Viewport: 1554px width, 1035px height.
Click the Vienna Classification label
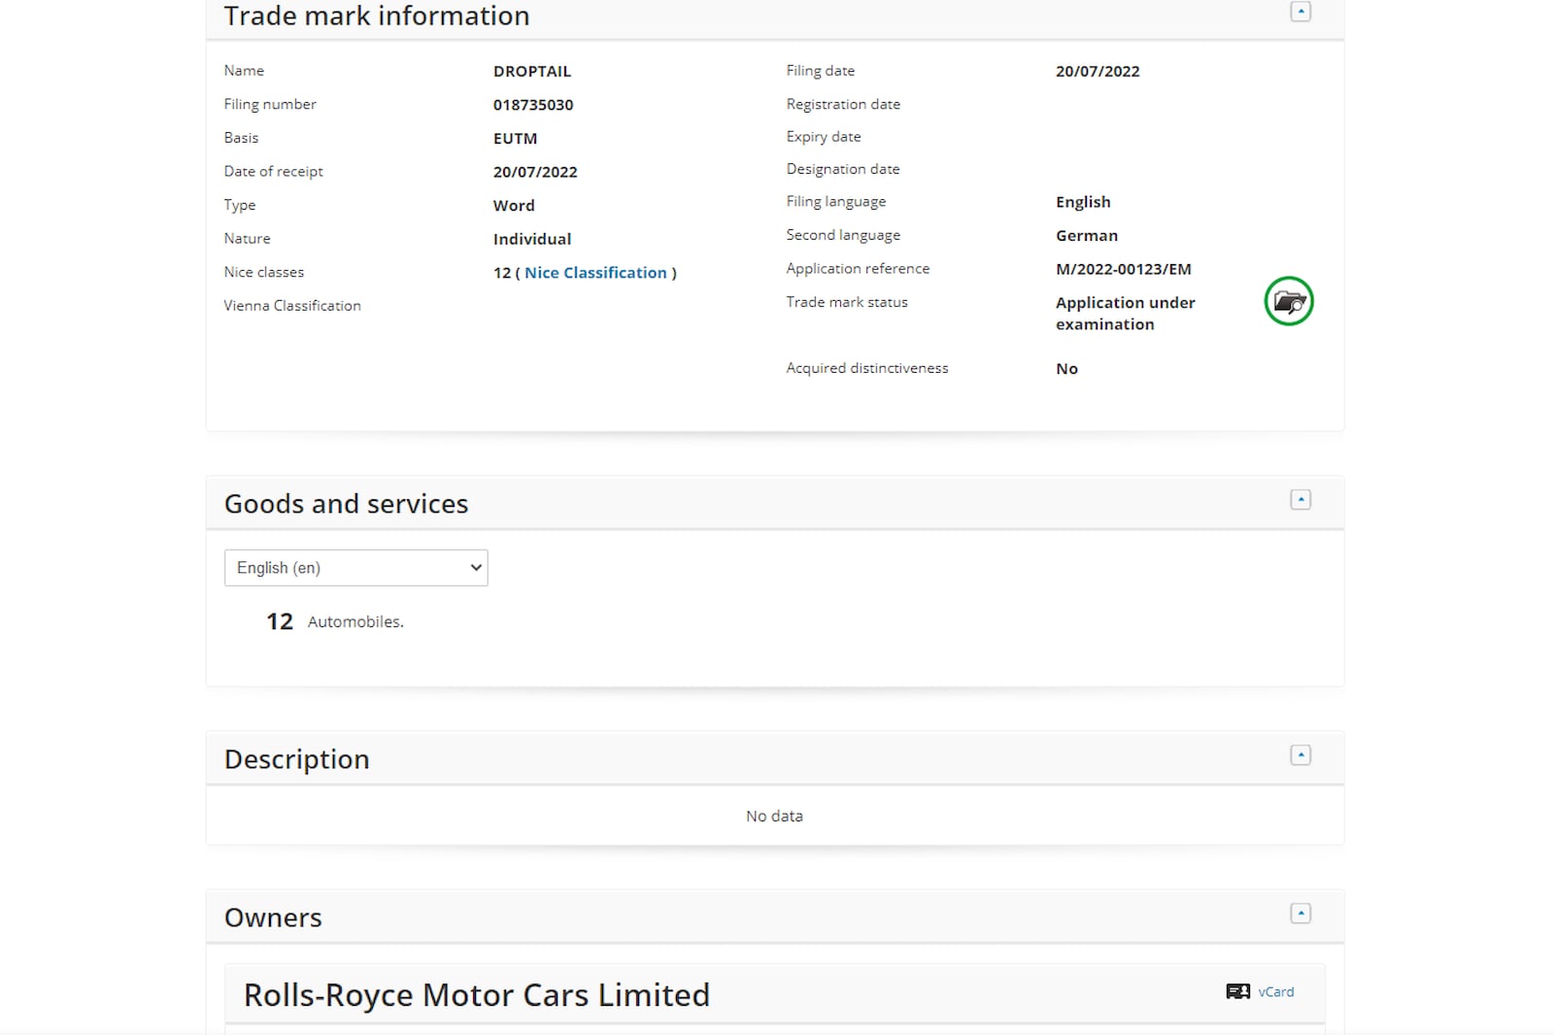coord(292,305)
